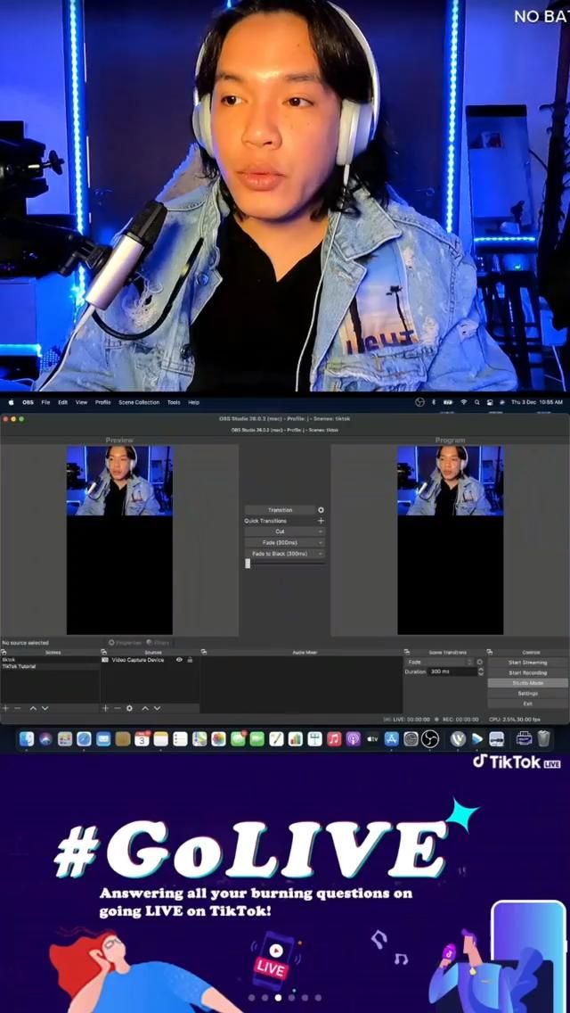
Task: Open the OBS application menu
Action: pyautogui.click(x=28, y=402)
